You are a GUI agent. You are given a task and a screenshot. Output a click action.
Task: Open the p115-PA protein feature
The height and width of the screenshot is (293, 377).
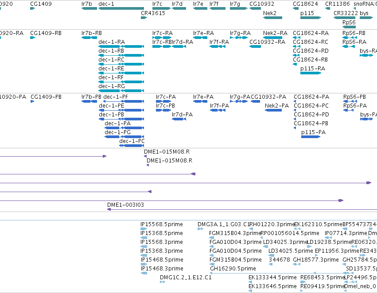pyautogui.click(x=311, y=137)
